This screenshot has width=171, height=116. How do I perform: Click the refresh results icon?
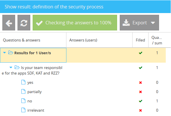[x=24, y=23]
